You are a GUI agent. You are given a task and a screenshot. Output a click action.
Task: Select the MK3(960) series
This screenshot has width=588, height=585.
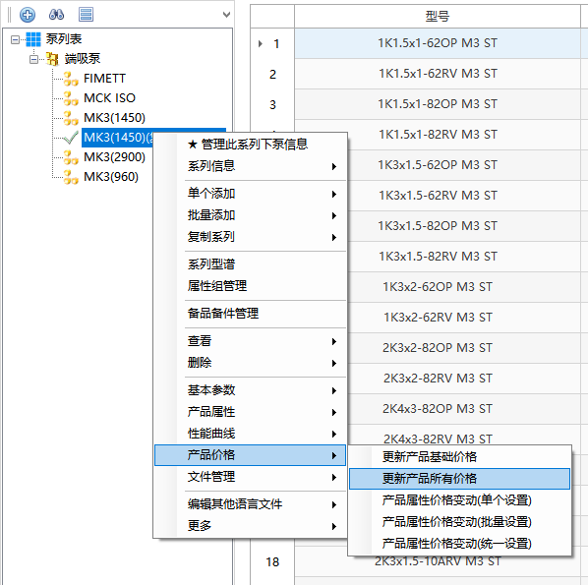111,177
